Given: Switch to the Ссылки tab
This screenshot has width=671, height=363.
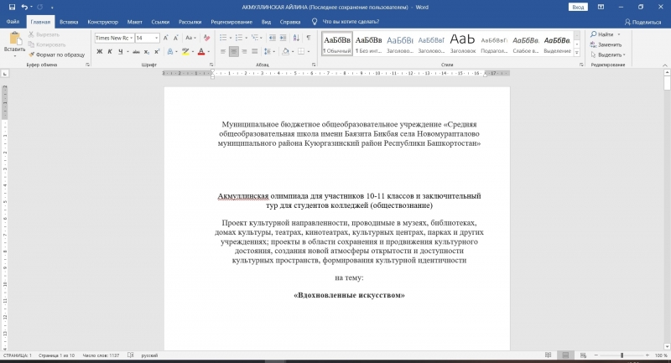Looking at the screenshot, I should 160,22.
